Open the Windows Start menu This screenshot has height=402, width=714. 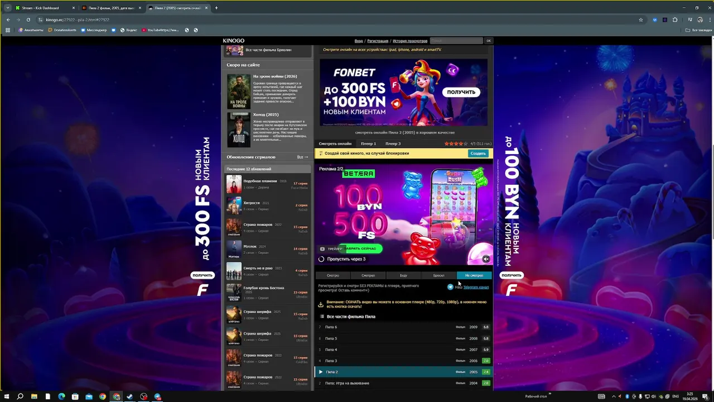click(7, 396)
